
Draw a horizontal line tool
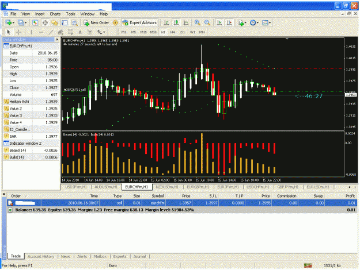[41, 32]
